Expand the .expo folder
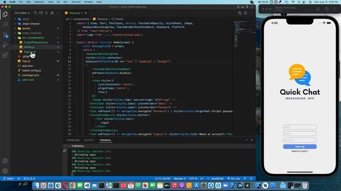 (26, 19)
